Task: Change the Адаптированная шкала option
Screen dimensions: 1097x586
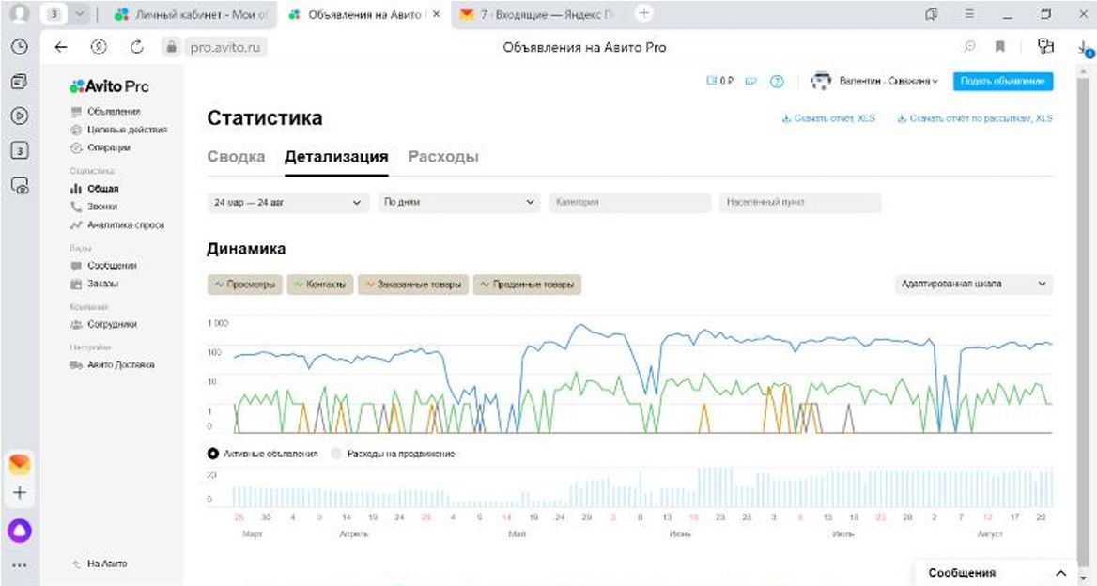Action: (x=972, y=284)
